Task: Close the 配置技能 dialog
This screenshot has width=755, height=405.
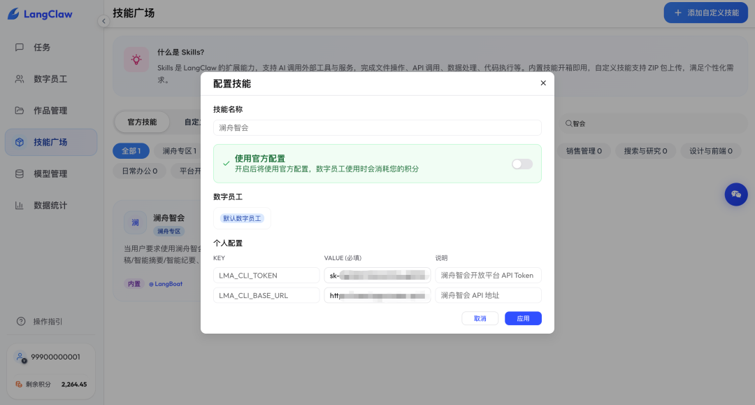Action: [x=543, y=83]
